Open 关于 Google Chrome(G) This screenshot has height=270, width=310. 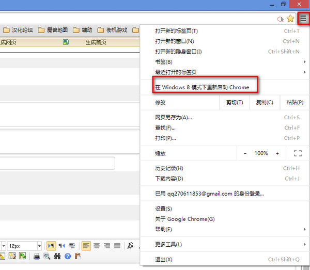coord(225,219)
